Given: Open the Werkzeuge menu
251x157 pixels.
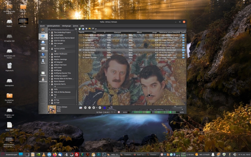Looking at the screenshot, I should pos(66,26).
